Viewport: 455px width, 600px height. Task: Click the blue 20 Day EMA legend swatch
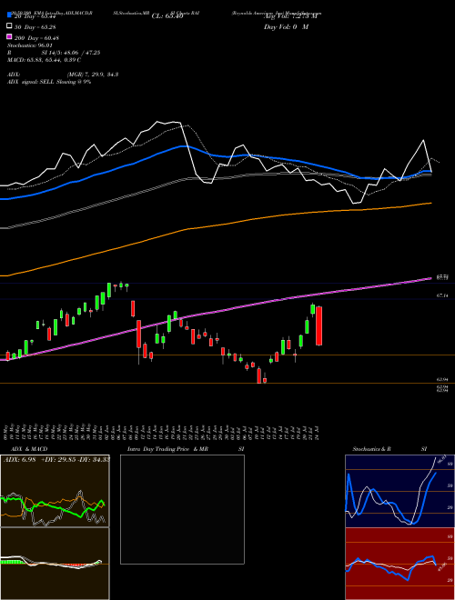pyautogui.click(x=9, y=15)
